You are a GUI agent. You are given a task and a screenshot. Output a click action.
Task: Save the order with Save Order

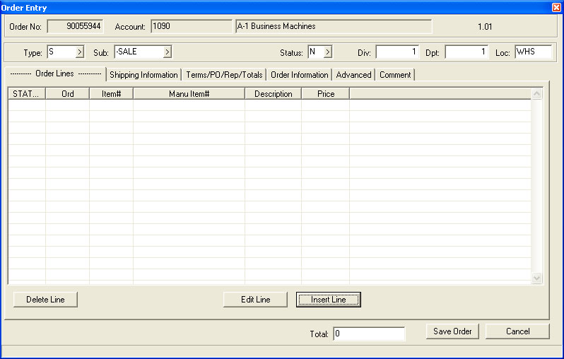coord(452,331)
